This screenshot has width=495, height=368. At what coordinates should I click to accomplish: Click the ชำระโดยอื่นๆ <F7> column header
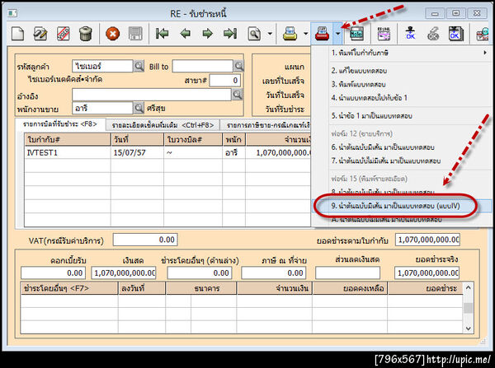coord(69,288)
